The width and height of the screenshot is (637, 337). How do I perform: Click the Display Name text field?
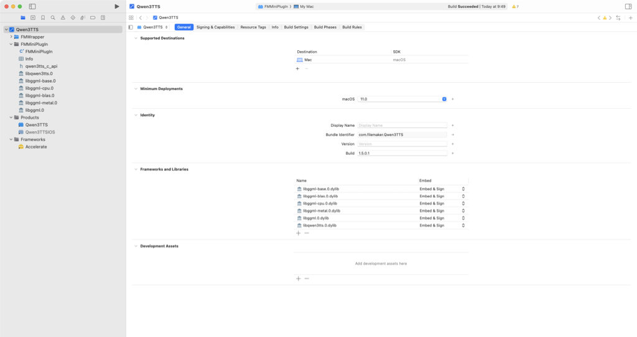click(x=402, y=126)
